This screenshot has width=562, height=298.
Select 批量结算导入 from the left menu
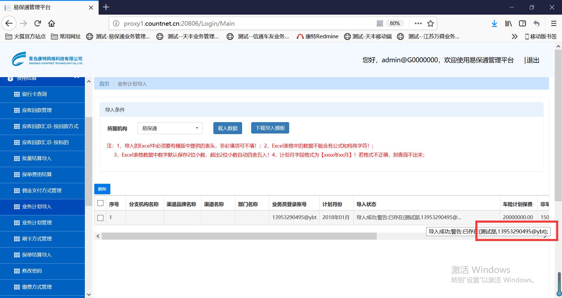[x=37, y=158]
